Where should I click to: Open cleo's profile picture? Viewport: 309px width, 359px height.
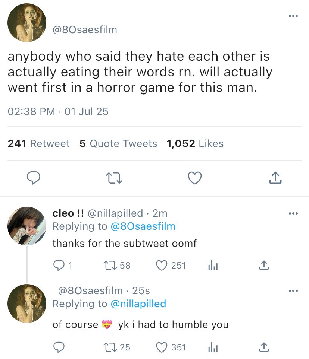[x=26, y=226]
